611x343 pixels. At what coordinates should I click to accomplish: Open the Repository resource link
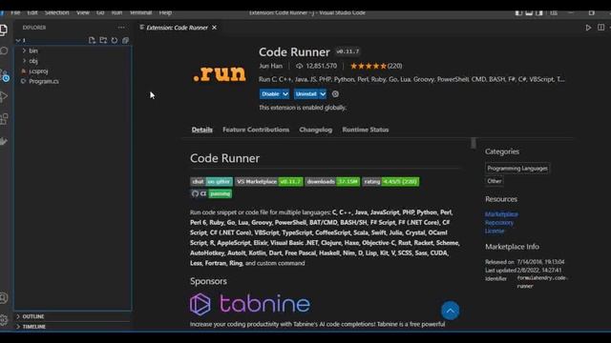coord(499,223)
